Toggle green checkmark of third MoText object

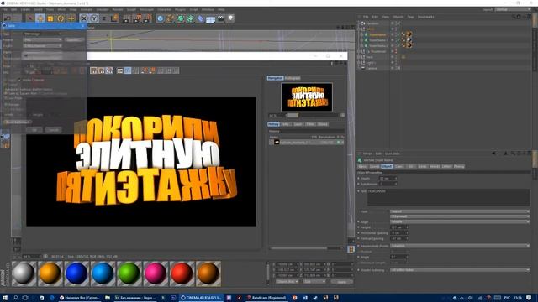pos(398,45)
